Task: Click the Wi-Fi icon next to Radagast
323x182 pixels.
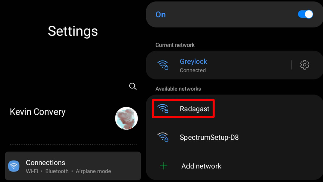Action: pyautogui.click(x=163, y=108)
